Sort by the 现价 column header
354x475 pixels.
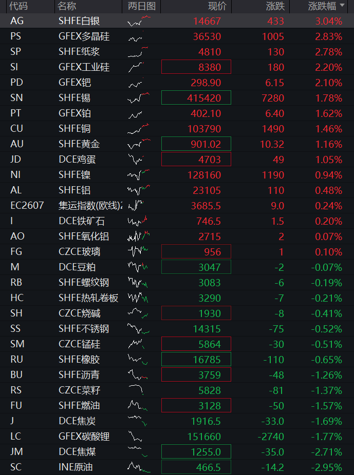(x=217, y=6)
